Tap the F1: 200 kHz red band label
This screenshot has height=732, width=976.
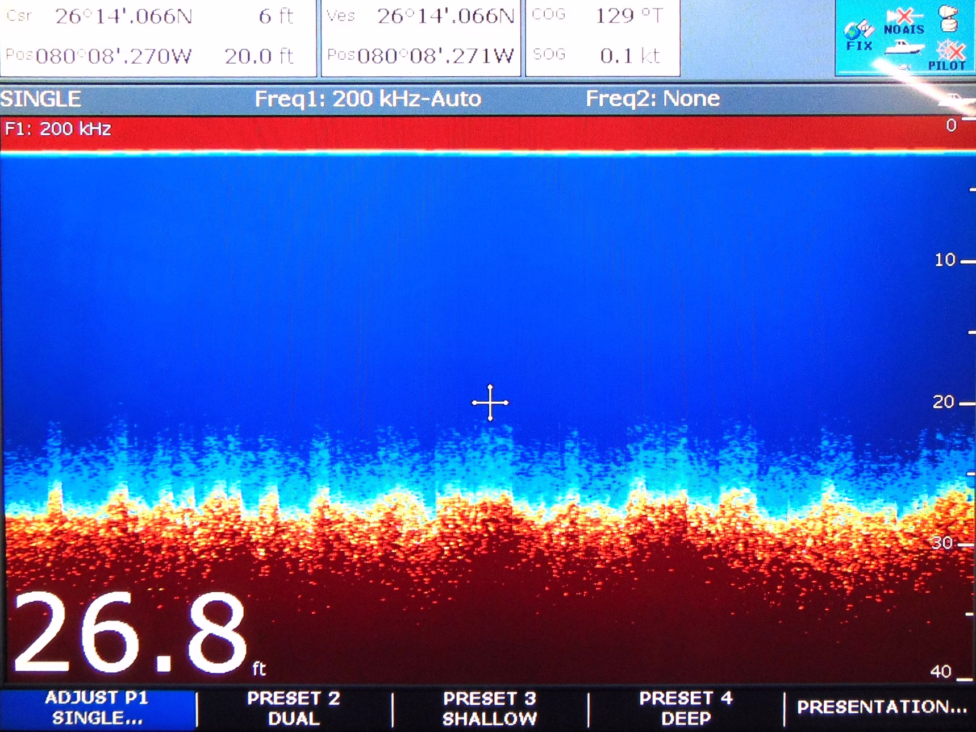(x=58, y=129)
